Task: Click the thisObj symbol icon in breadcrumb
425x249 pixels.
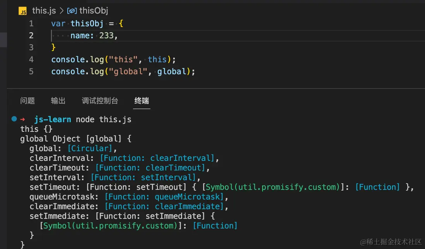Action: 72,11
